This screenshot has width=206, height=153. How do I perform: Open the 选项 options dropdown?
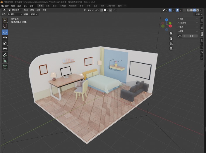[x=199, y=14]
